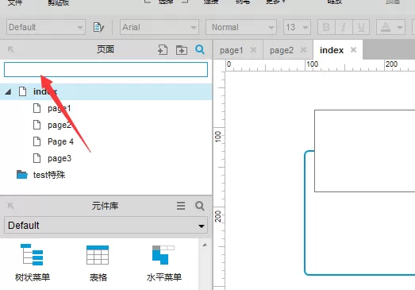
Task: Click the 元件库 panel title
Action: pyautogui.click(x=105, y=206)
